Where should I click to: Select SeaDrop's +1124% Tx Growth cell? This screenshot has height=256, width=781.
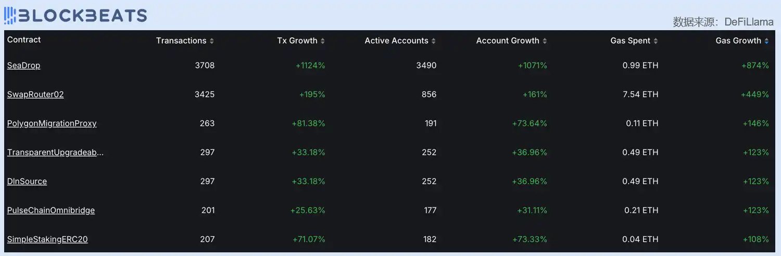coord(310,66)
